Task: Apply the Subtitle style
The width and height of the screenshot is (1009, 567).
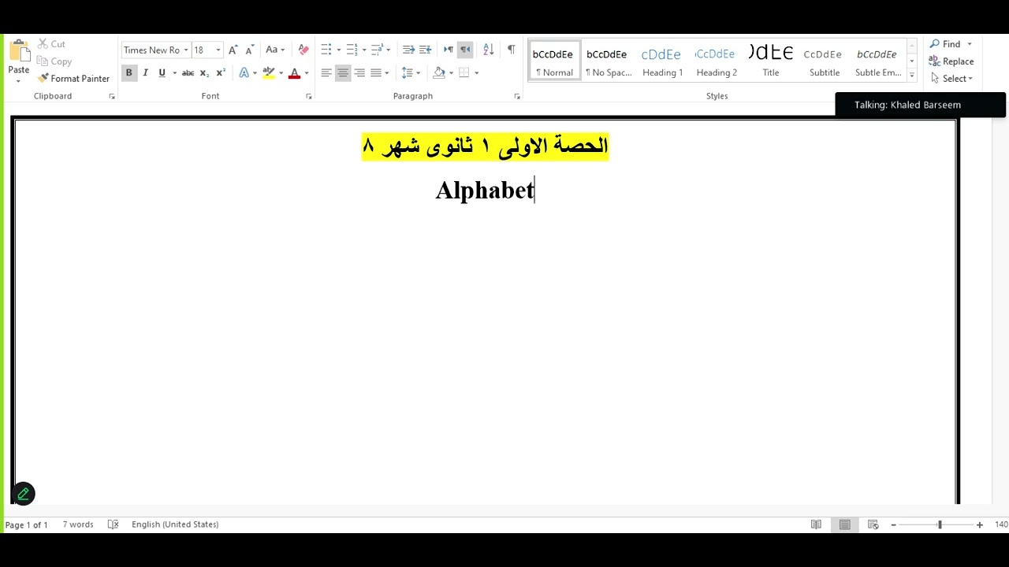Action: (825, 61)
